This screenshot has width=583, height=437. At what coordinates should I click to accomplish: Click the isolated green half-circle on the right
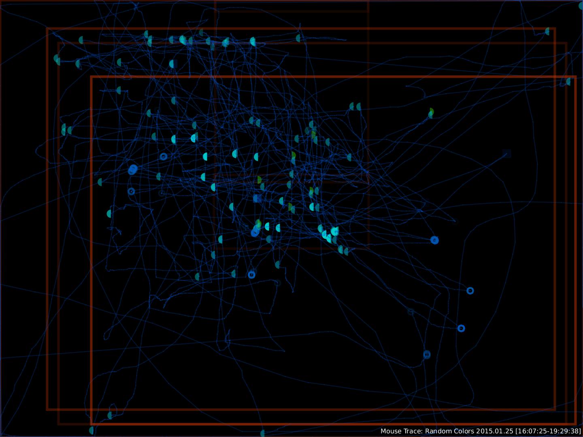tap(431, 113)
